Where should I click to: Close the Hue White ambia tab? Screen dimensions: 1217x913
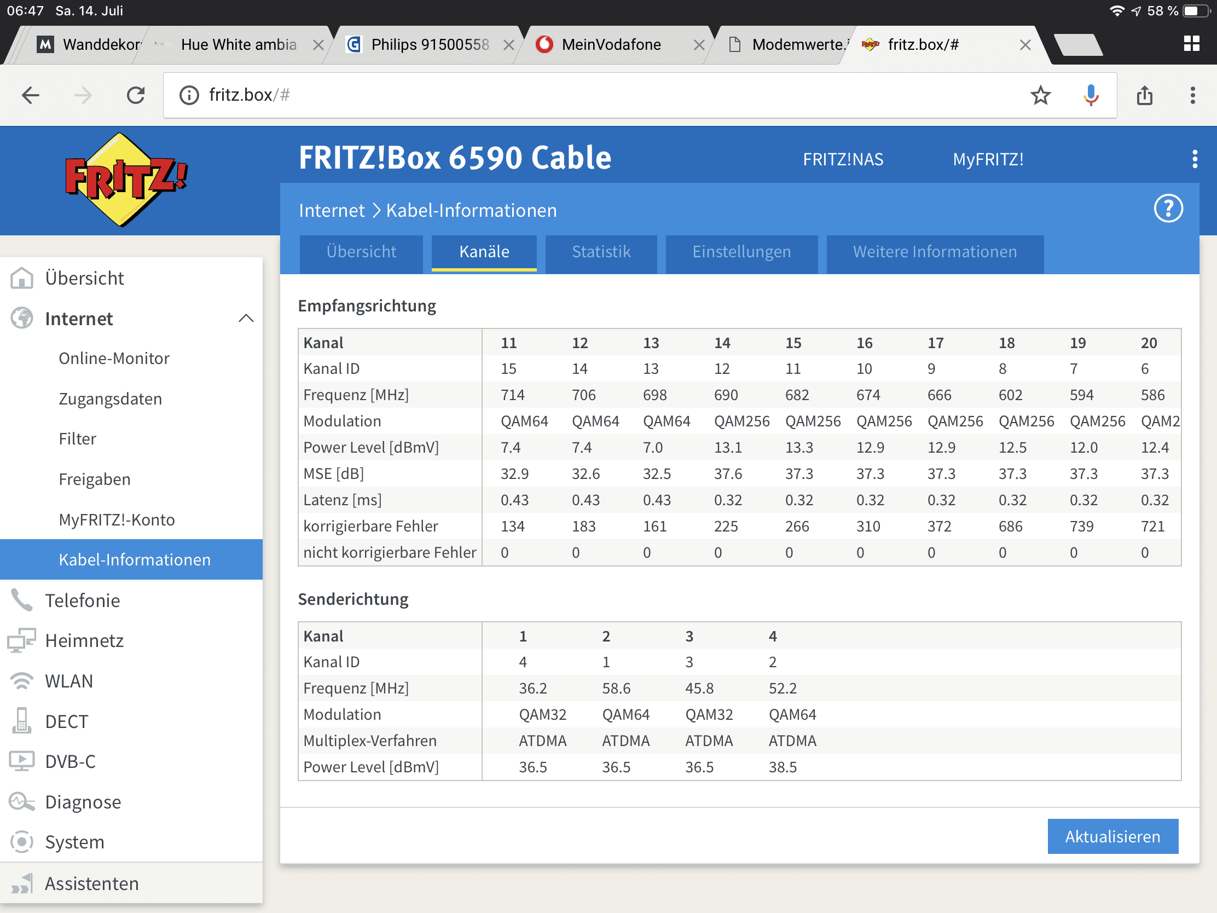tap(318, 44)
